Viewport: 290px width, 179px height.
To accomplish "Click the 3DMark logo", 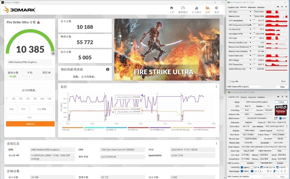I will [20, 10].
